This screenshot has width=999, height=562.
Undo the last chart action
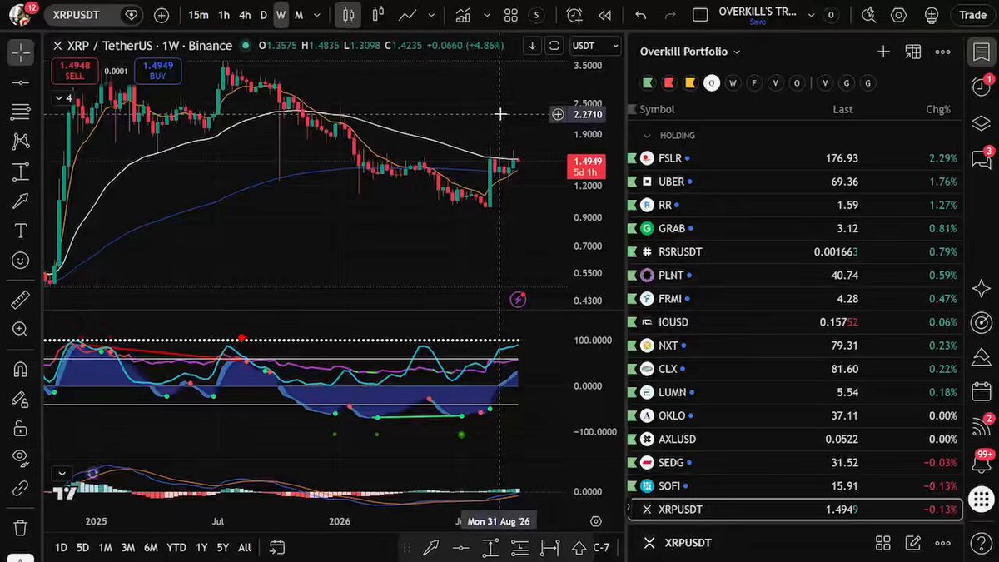point(640,15)
